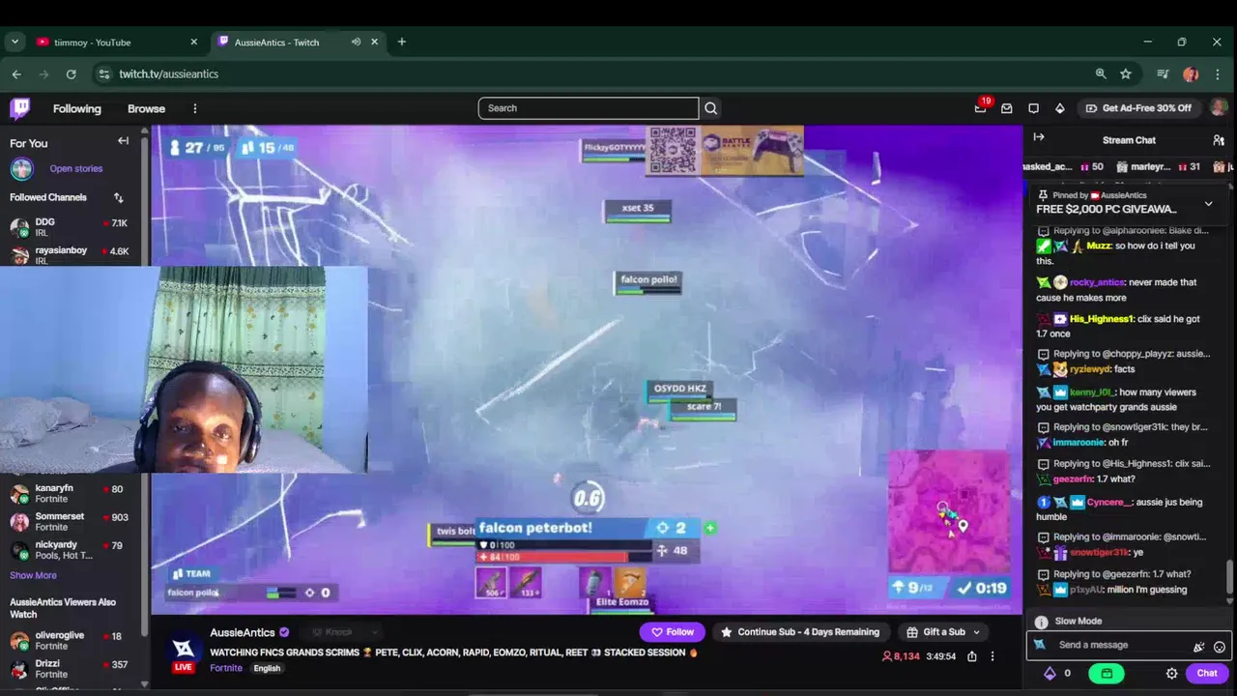Open the chat community users icon
Image resolution: width=1237 pixels, height=696 pixels.
(x=1219, y=140)
